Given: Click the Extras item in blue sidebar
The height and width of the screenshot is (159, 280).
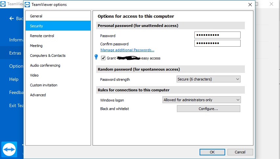Looking at the screenshot, I should [15, 53].
